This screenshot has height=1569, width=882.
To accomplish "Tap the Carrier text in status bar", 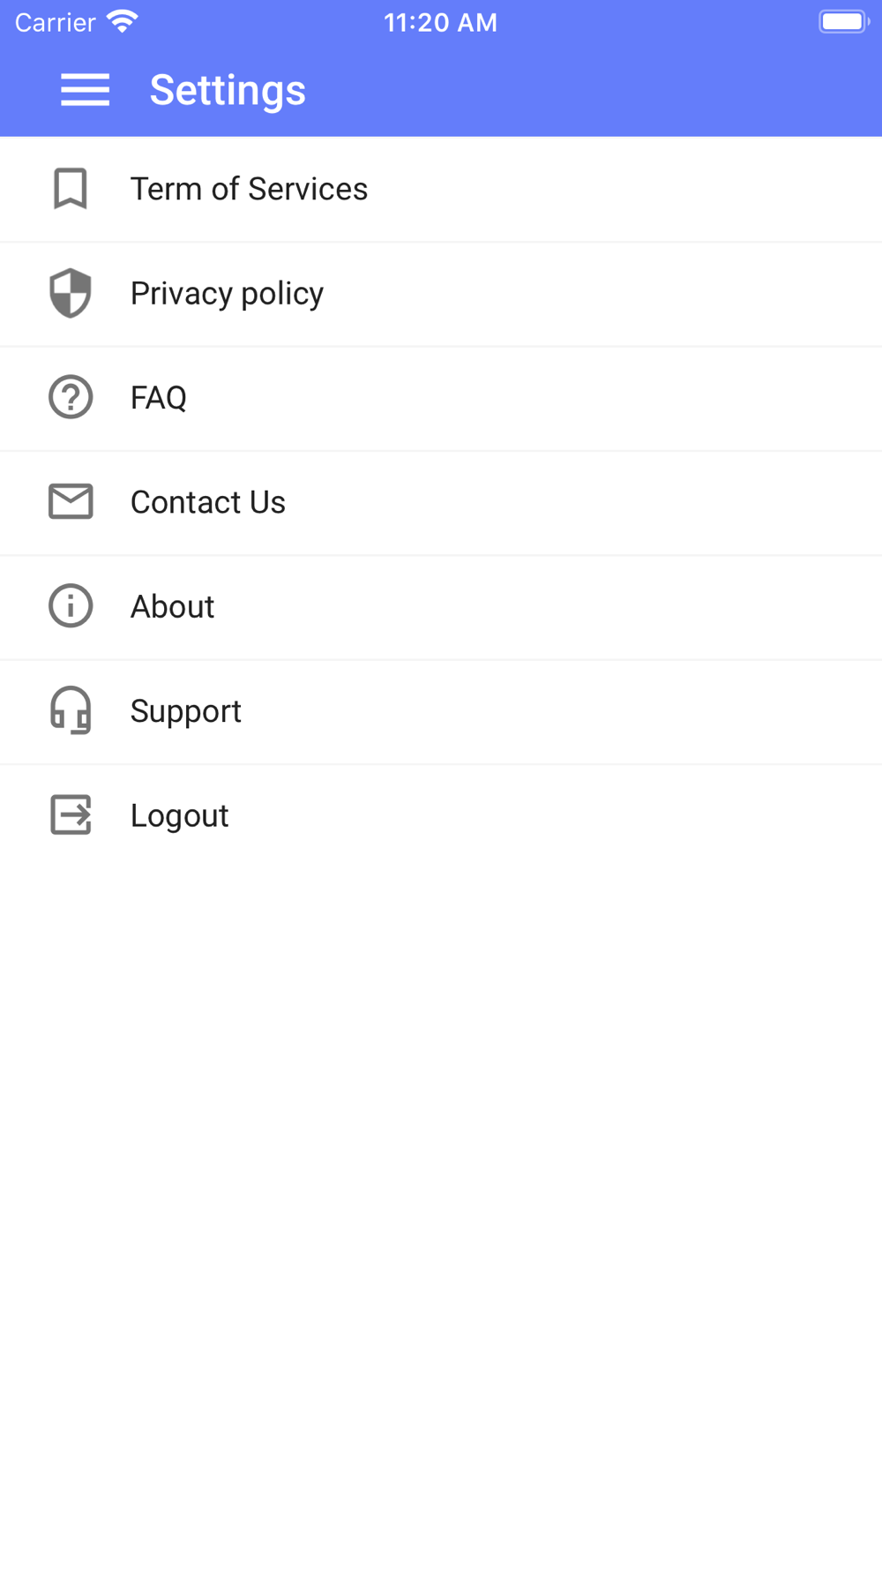I will (55, 23).
